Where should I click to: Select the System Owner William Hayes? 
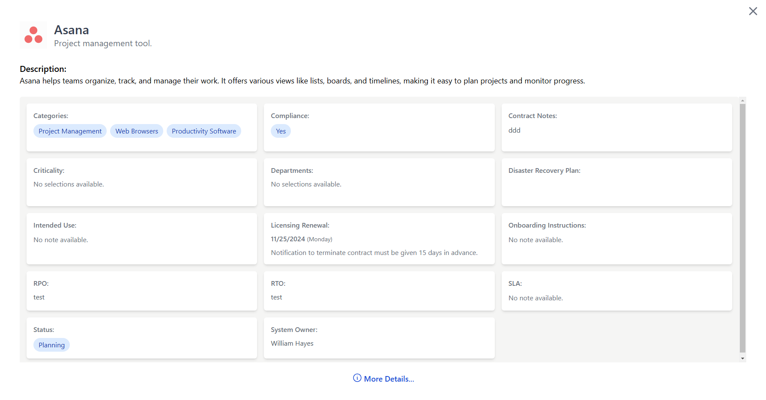pyautogui.click(x=292, y=344)
